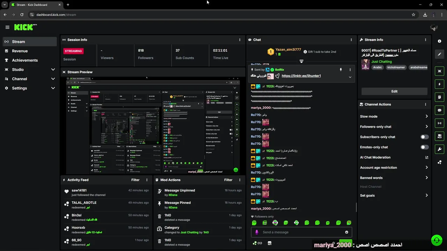Open the Session Info three-dot menu

coord(240,40)
